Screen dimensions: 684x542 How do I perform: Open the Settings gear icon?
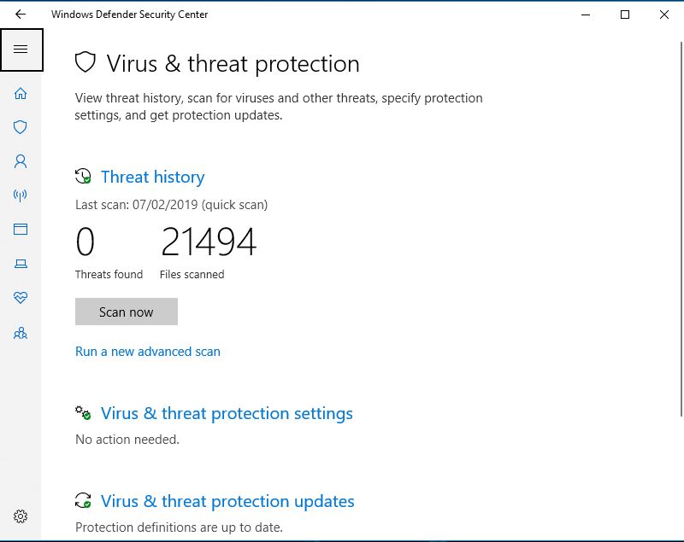click(x=21, y=516)
